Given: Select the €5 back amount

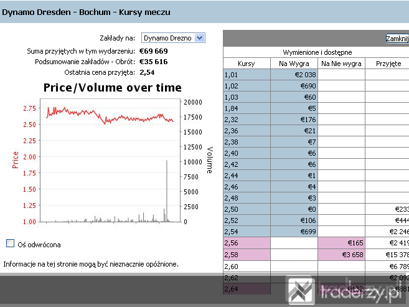Looking at the screenshot, I should pos(294,108).
